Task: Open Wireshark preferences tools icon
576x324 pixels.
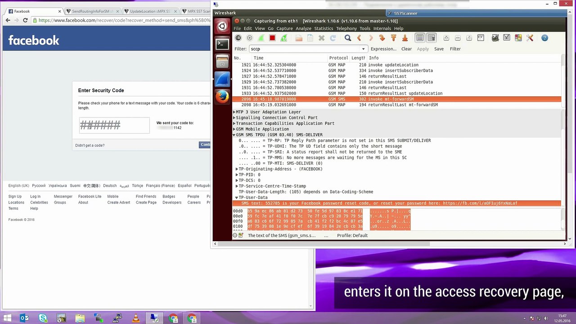Action: click(x=530, y=38)
